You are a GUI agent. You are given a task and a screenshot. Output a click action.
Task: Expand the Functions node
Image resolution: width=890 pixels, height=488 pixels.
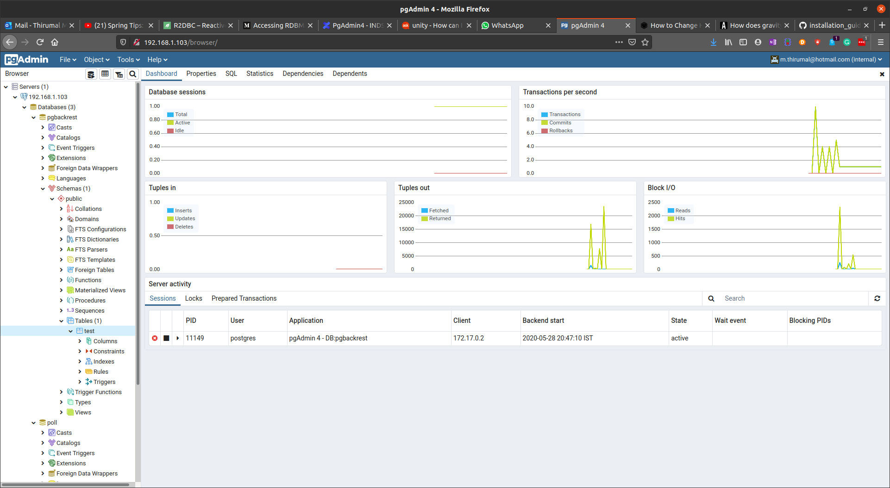point(62,280)
